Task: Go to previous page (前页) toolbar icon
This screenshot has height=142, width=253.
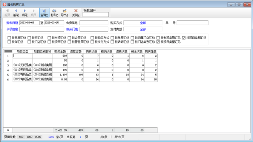Action: [7, 12]
